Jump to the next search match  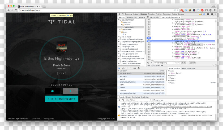[185, 63]
